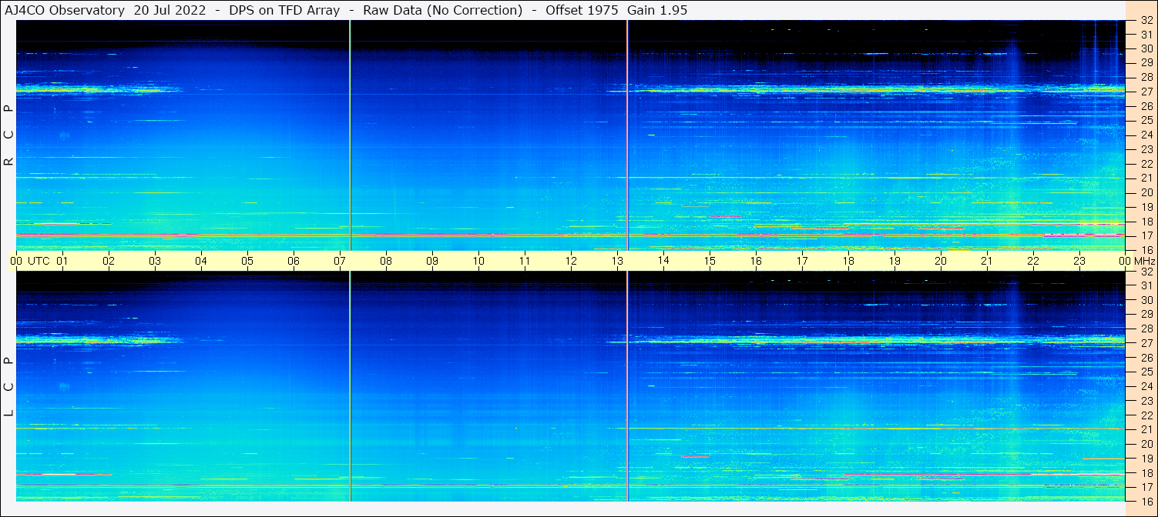Screen dimensions: 1158x517
Task: Click the 10 hour mark on the time axis
Action: click(478, 261)
